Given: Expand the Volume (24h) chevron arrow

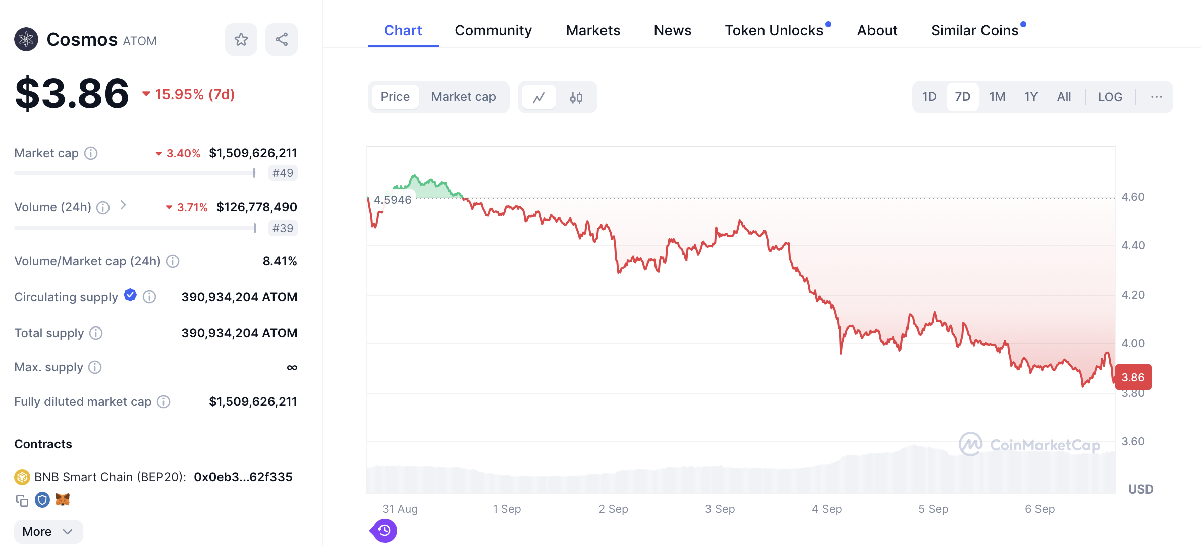Looking at the screenshot, I should [x=123, y=205].
